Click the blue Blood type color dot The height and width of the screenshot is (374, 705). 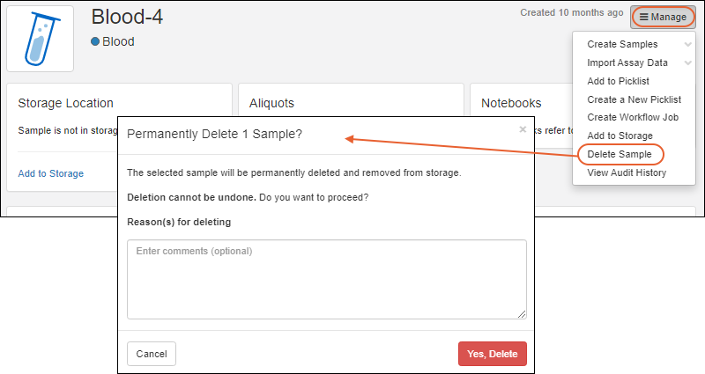[95, 41]
